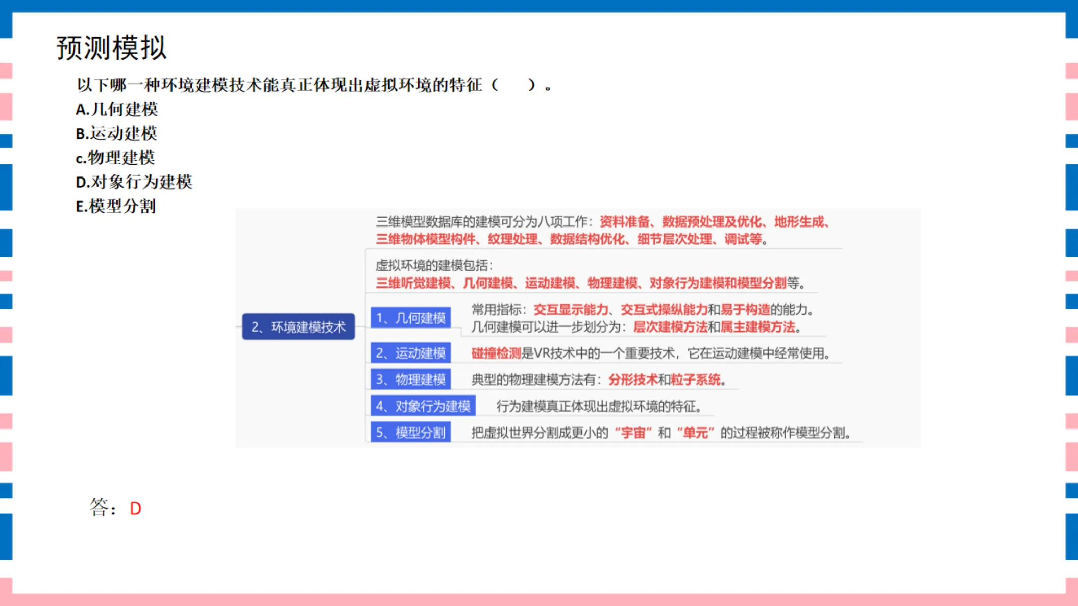This screenshot has height=606, width=1078.
Task: Select option E.模型分割
Action: pos(116,207)
